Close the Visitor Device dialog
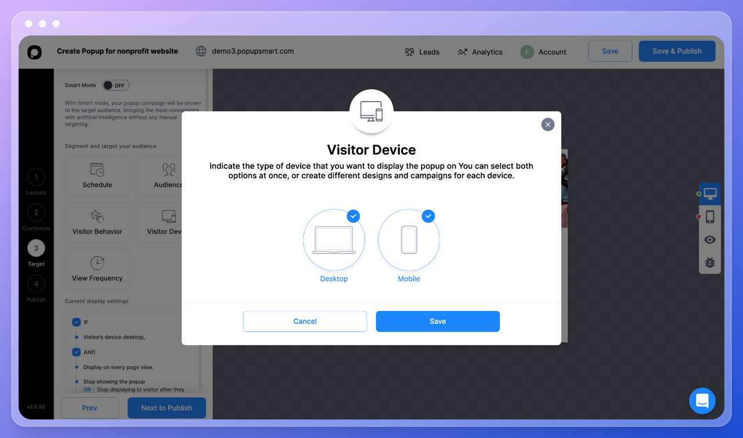Viewport: 743px width, 438px height. [547, 125]
